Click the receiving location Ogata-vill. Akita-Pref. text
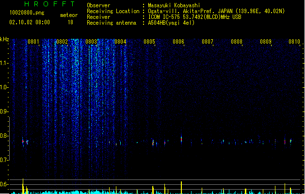 pos(182,11)
